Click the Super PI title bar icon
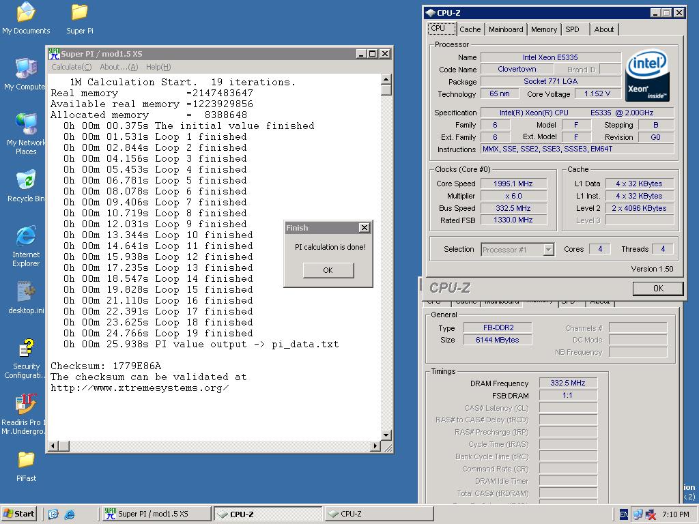 click(x=55, y=54)
